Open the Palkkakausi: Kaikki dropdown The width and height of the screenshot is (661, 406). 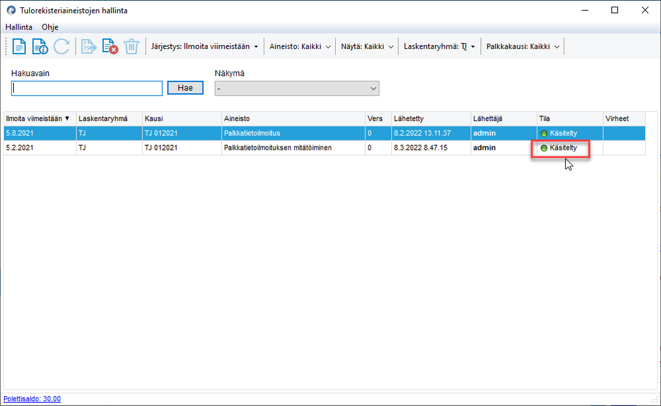[x=523, y=46]
